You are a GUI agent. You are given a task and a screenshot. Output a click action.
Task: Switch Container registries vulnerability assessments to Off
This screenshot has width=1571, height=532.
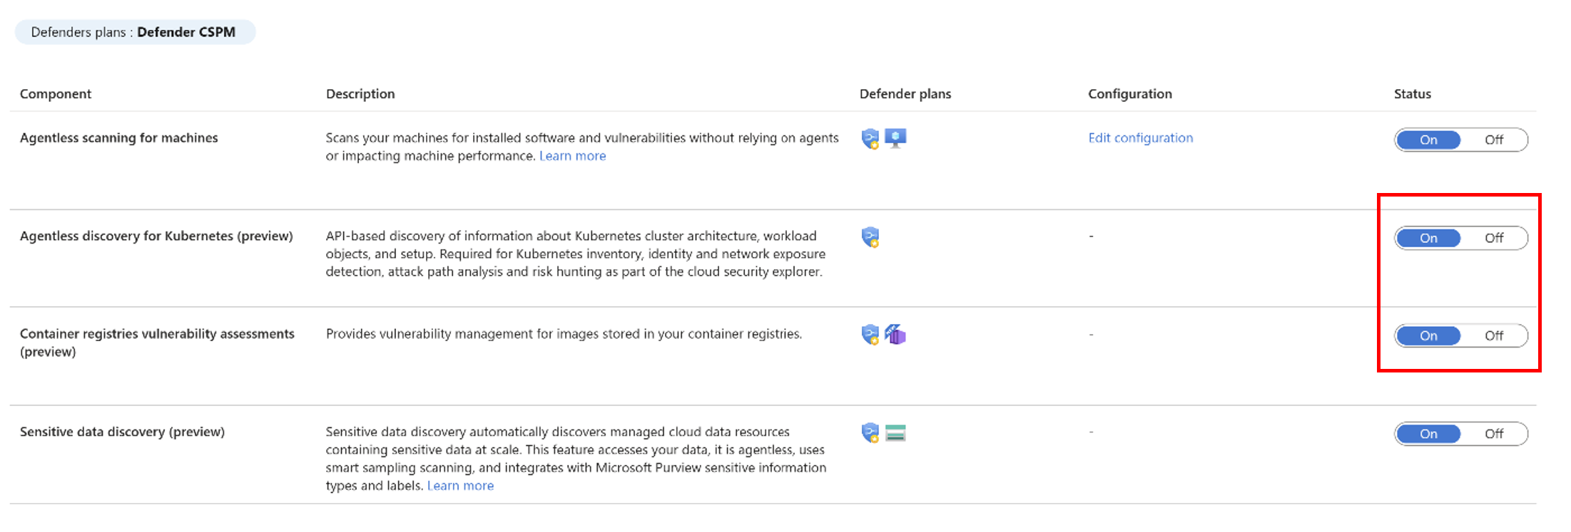pos(1493,335)
